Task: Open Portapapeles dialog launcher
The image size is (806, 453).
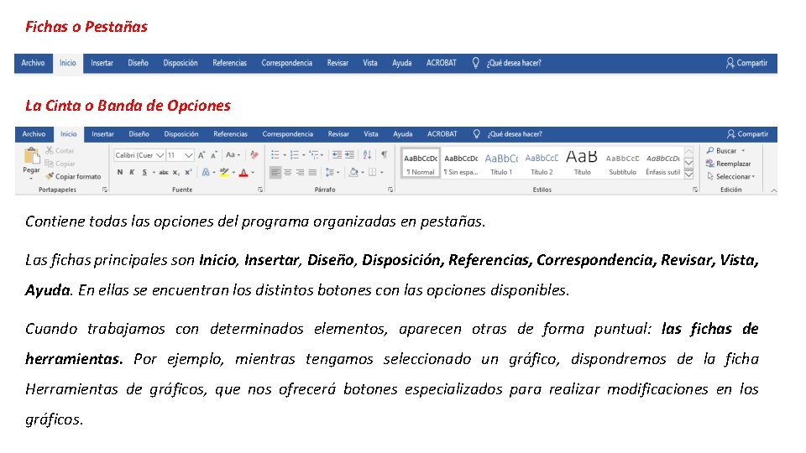Action: click(x=105, y=190)
